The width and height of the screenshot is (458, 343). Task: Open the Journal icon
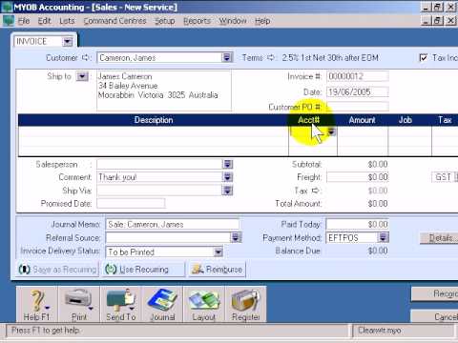(162, 304)
